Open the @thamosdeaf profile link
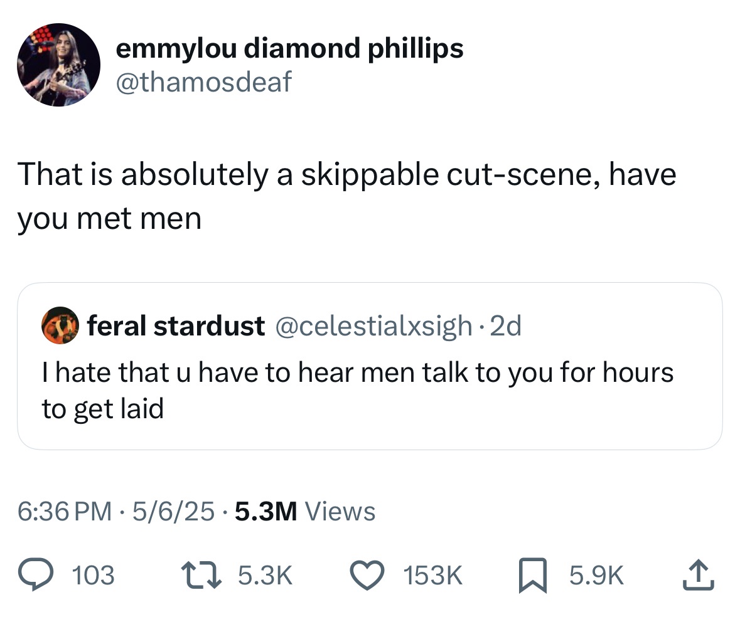Image resolution: width=740 pixels, height=627 pixels. [205, 80]
